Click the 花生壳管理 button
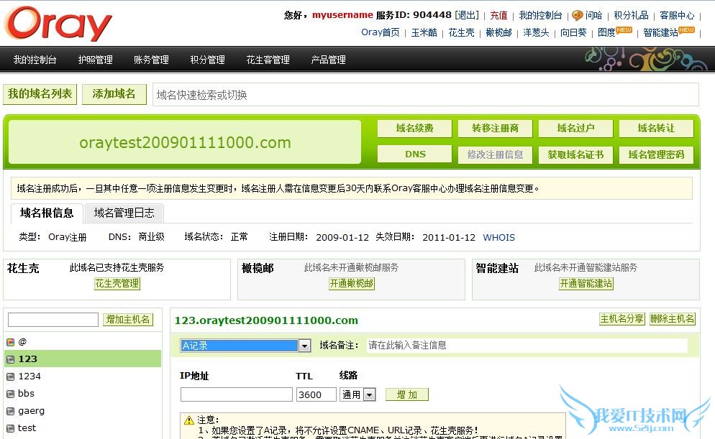715x439 pixels. pos(117,284)
